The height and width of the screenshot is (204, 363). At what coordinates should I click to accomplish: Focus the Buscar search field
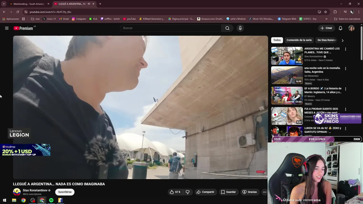click(x=171, y=28)
